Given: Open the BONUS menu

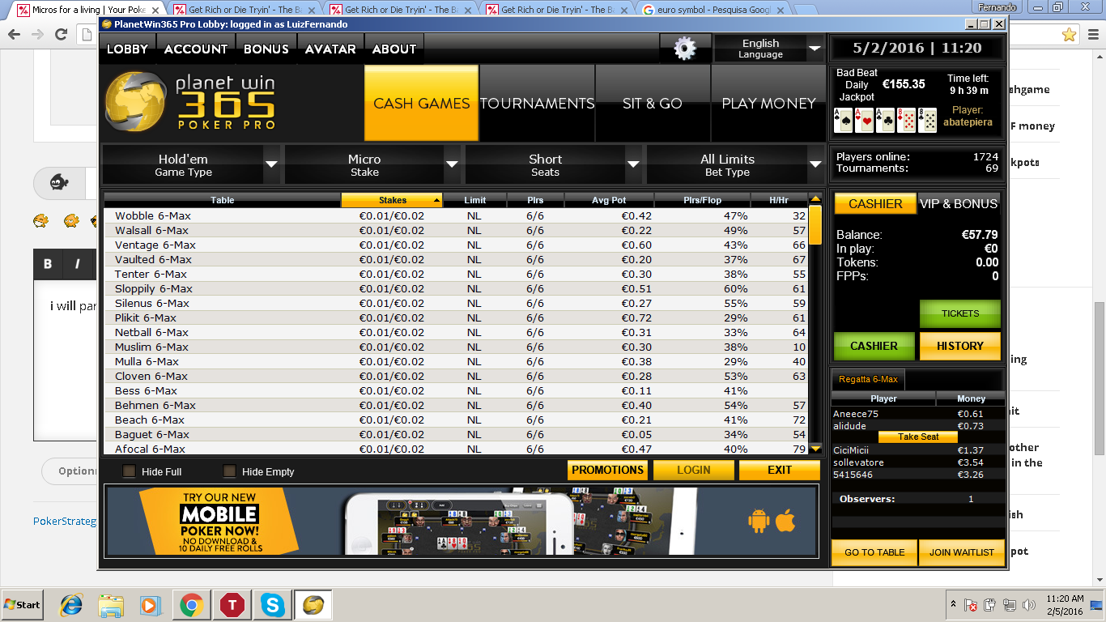Looking at the screenshot, I should [x=266, y=49].
